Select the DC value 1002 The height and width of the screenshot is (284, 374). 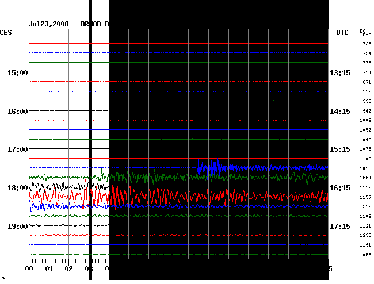pyautogui.click(x=365, y=120)
